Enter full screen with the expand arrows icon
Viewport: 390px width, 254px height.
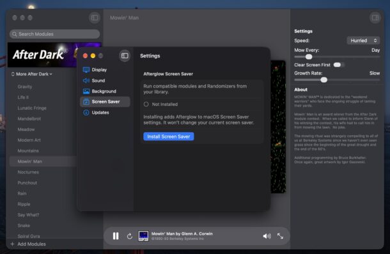click(x=280, y=236)
